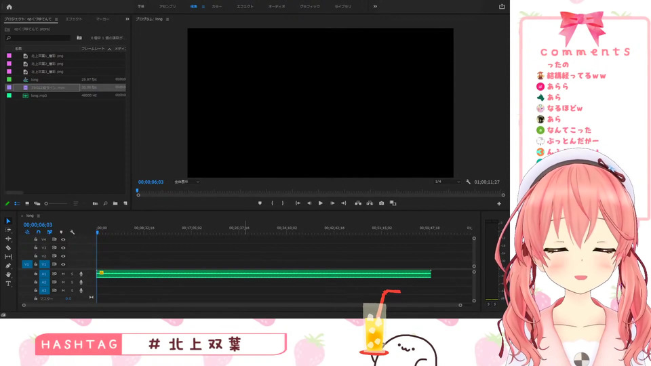Sort by frame rate column arrow
This screenshot has width=651, height=366.
point(109,49)
